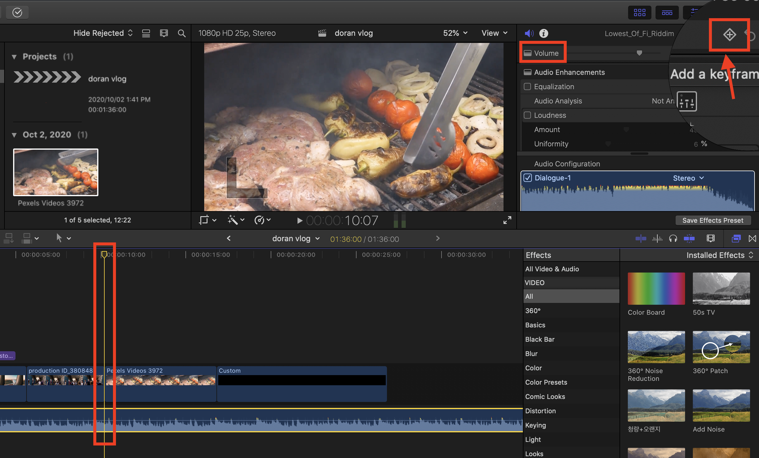The image size is (759, 458).
Task: Click the Volume slider handle
Action: point(639,53)
